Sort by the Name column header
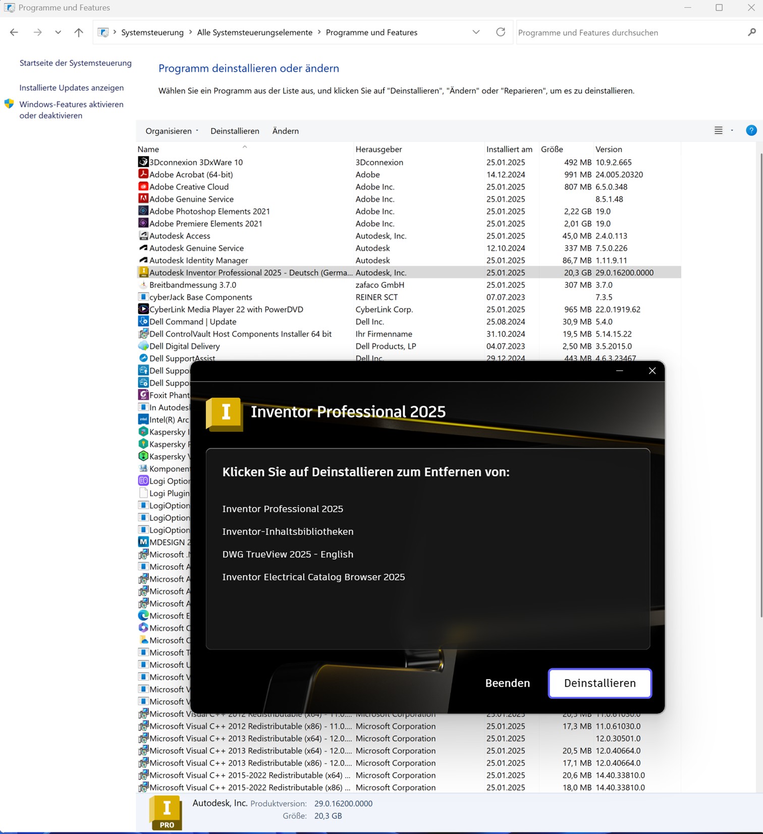Viewport: 763px width, 834px height. (245, 149)
